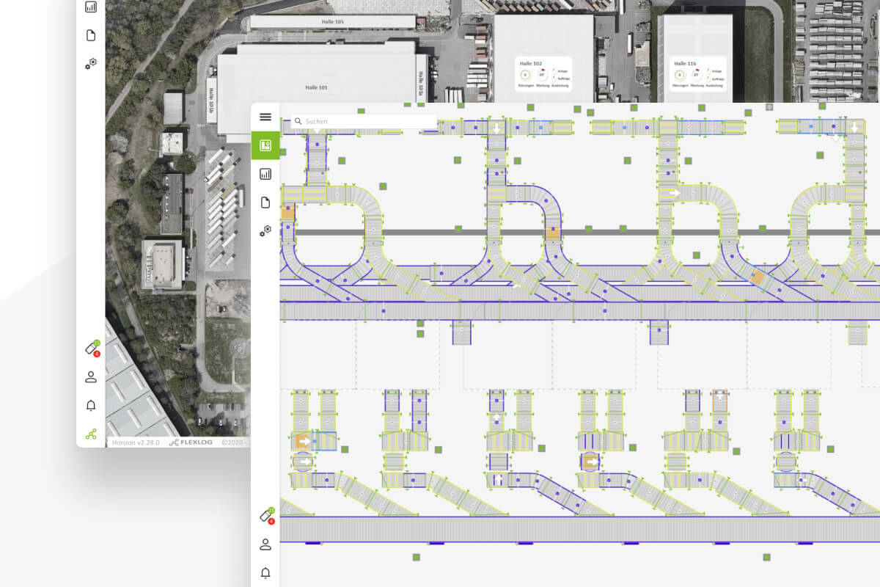880x587 pixels.
Task: Select the Halle 101 building label
Action: (x=316, y=87)
